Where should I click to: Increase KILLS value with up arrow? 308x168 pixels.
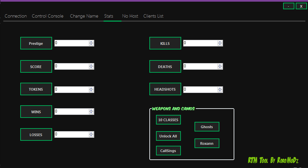point(220,42)
